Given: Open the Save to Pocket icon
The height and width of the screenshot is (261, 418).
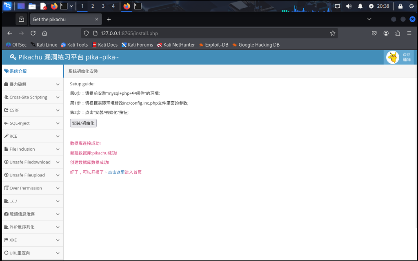Looking at the screenshot, I should [374, 33].
